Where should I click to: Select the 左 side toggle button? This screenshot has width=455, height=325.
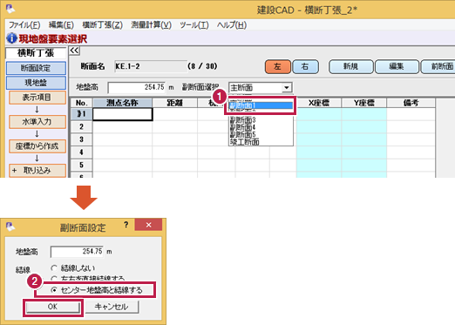278,67
